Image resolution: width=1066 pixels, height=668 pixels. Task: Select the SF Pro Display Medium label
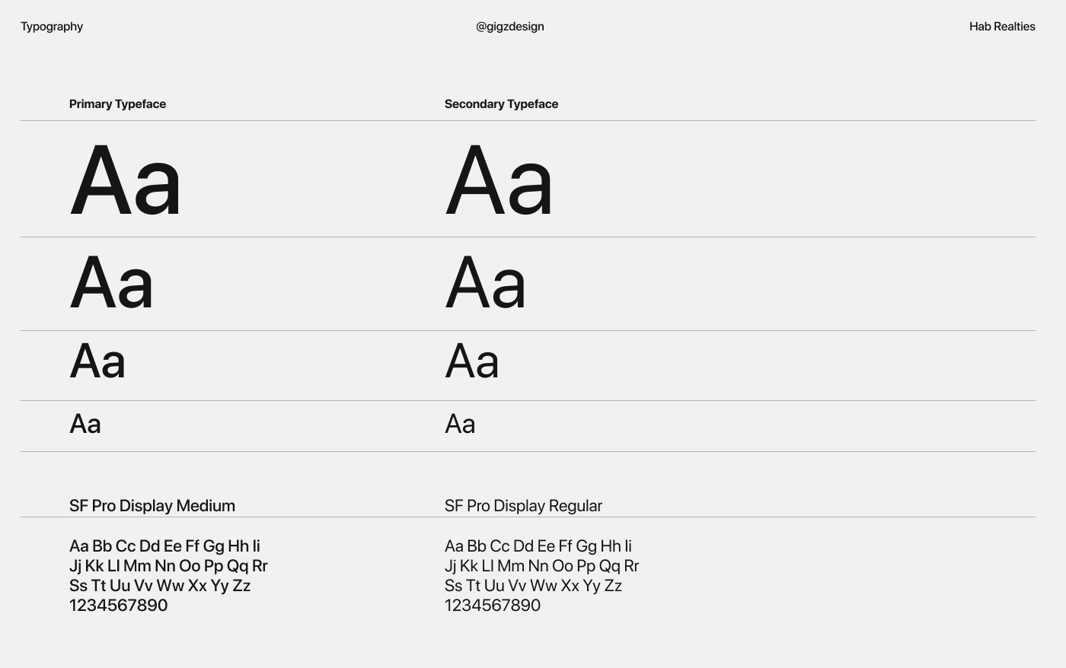[152, 506]
